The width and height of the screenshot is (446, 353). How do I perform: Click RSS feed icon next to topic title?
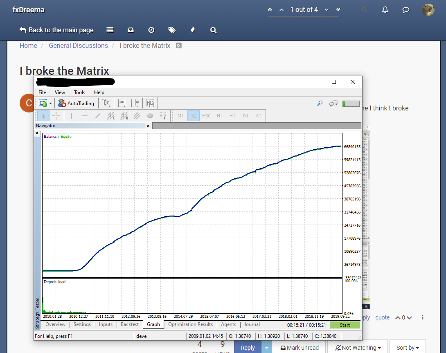(179, 45)
